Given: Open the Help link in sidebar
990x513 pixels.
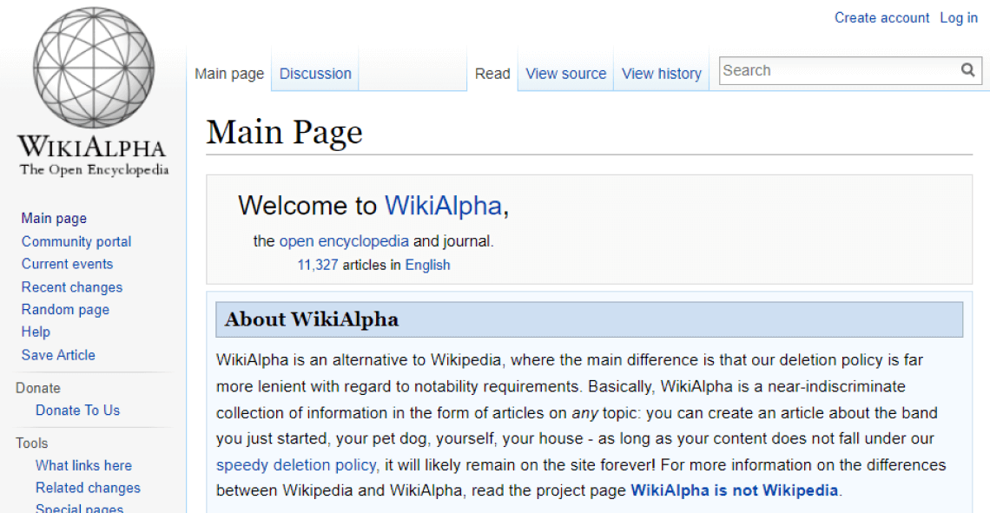Looking at the screenshot, I should 36,332.
